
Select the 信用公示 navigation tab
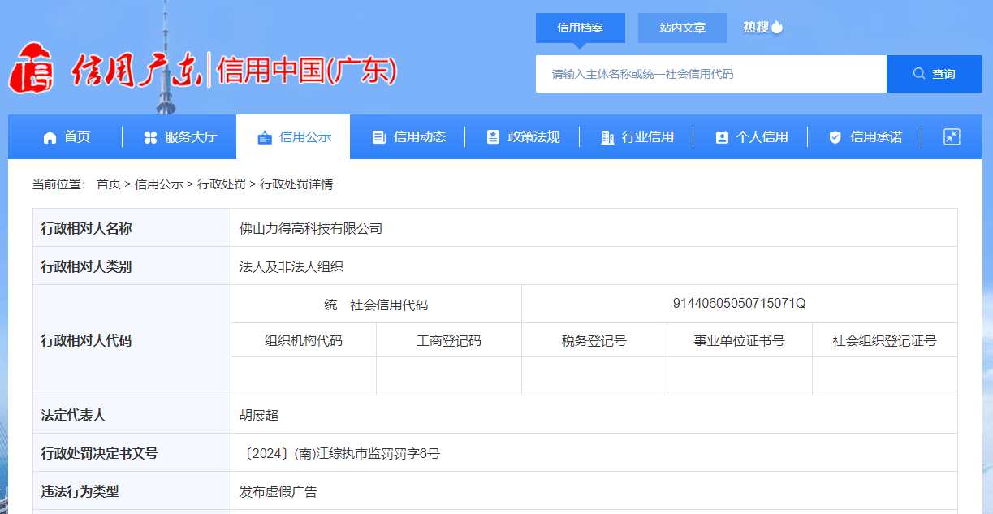(x=293, y=137)
